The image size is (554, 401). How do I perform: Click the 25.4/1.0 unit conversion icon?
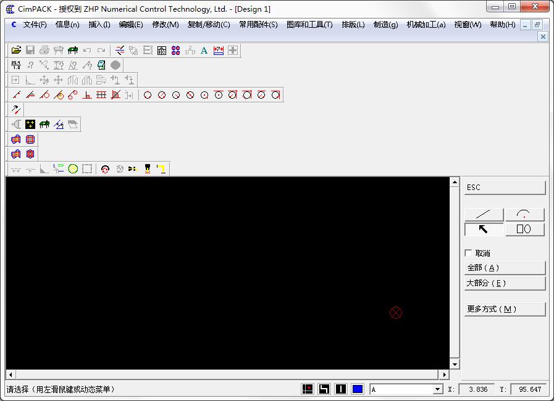tap(16, 65)
